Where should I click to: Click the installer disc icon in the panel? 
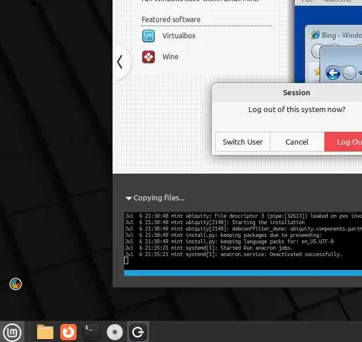pyautogui.click(x=115, y=332)
